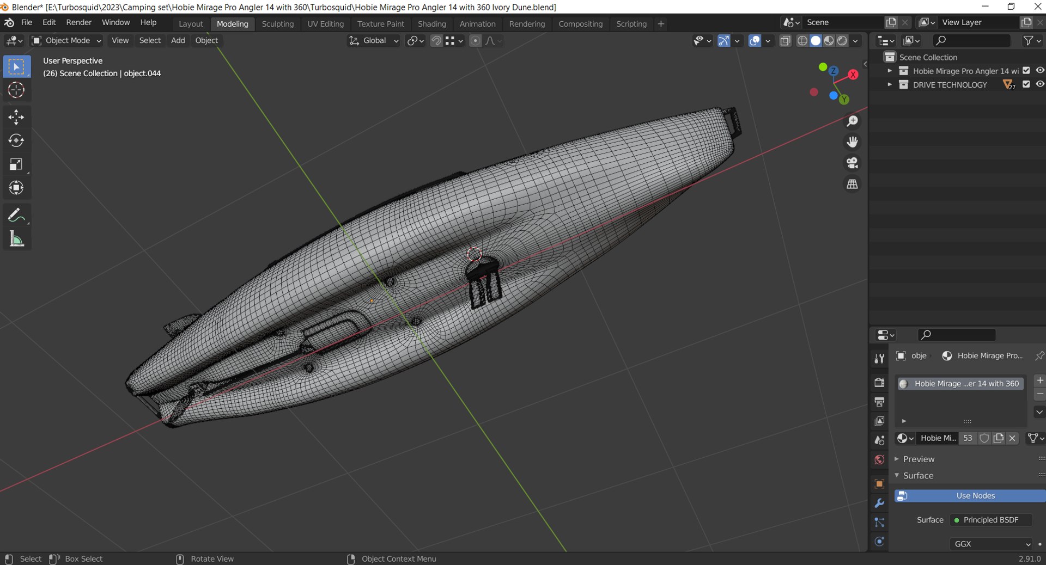Switch to rendered shading mode
This screenshot has height=565, width=1046.
coord(842,41)
